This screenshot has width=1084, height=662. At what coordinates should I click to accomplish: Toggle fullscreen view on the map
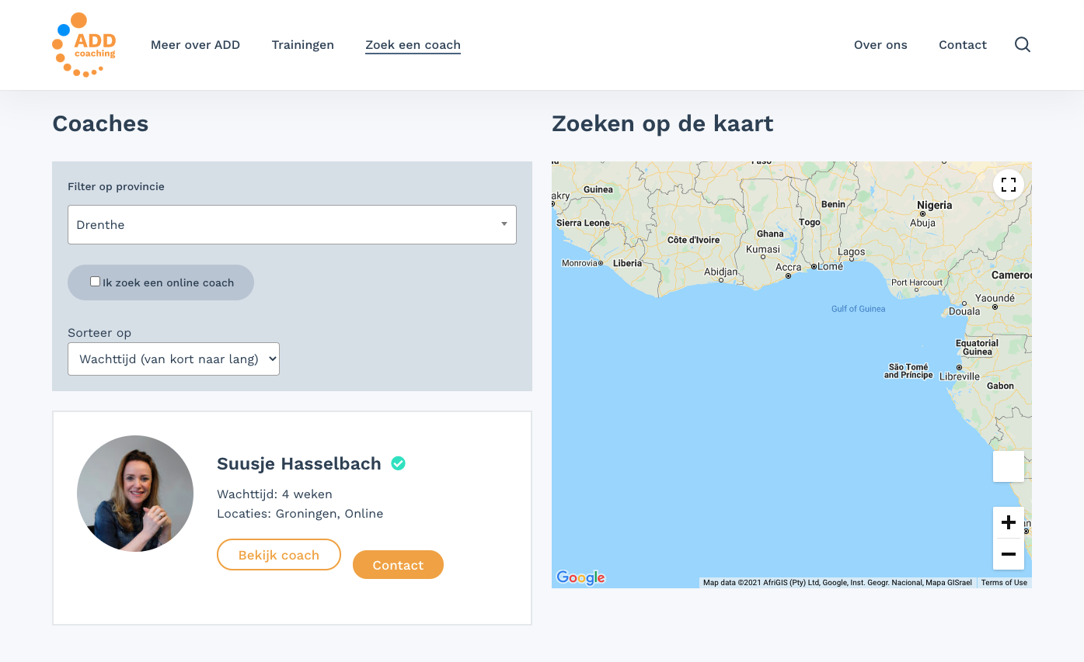[x=1009, y=185]
